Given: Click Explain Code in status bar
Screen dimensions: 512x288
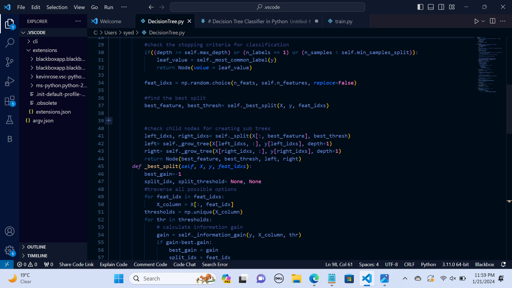Looking at the screenshot, I should (114, 264).
